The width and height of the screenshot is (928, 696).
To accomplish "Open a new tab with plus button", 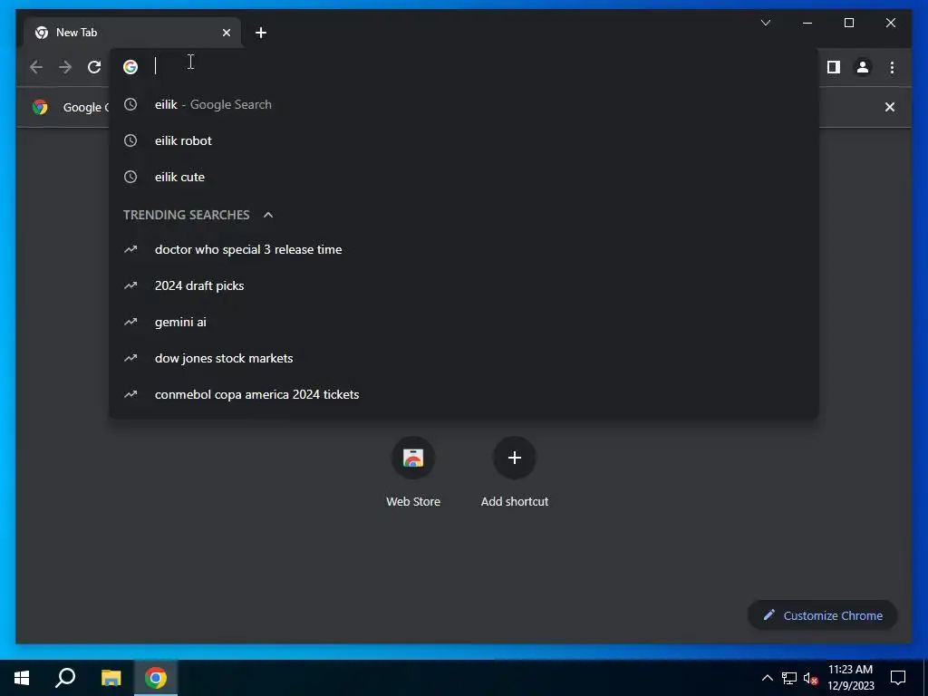I will pos(260,33).
